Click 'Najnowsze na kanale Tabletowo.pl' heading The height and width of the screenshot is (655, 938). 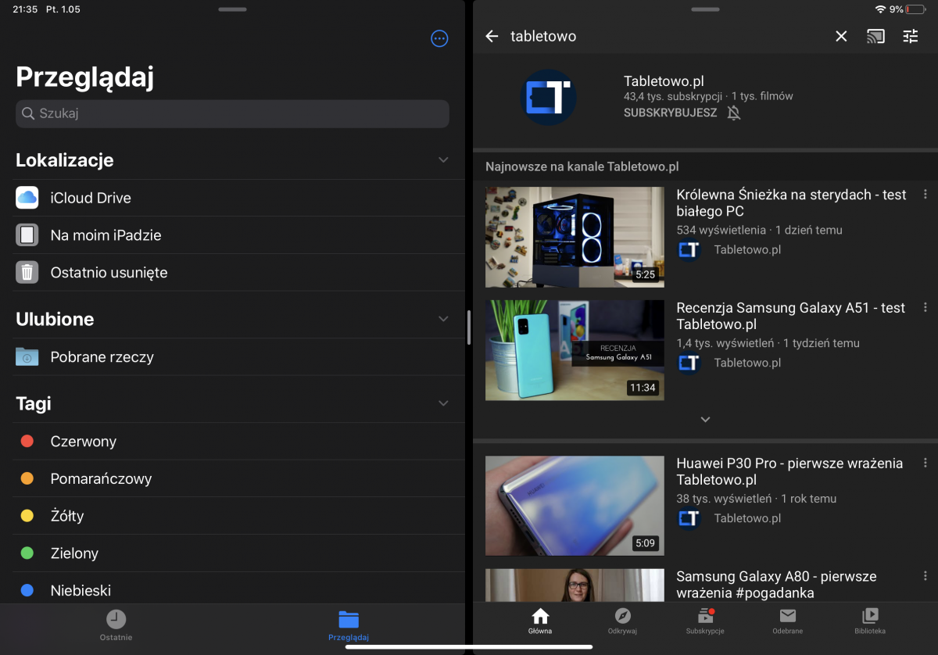pos(582,166)
